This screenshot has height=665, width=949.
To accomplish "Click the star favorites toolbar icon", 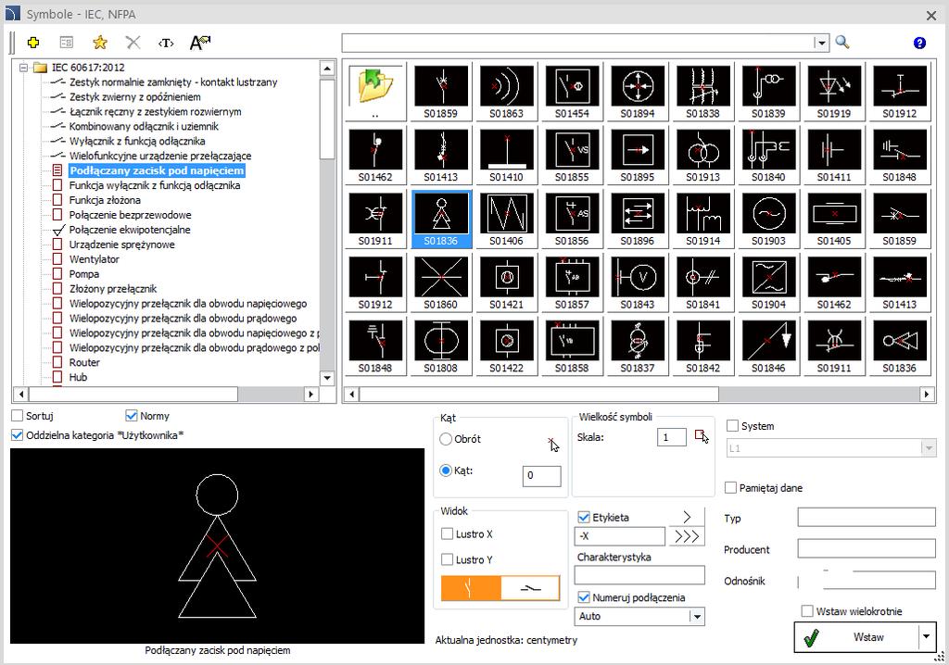I will [100, 43].
